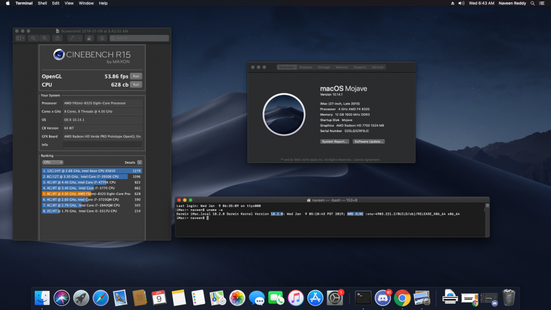
Task: Open Launchpad from the Dock
Action: point(81,298)
